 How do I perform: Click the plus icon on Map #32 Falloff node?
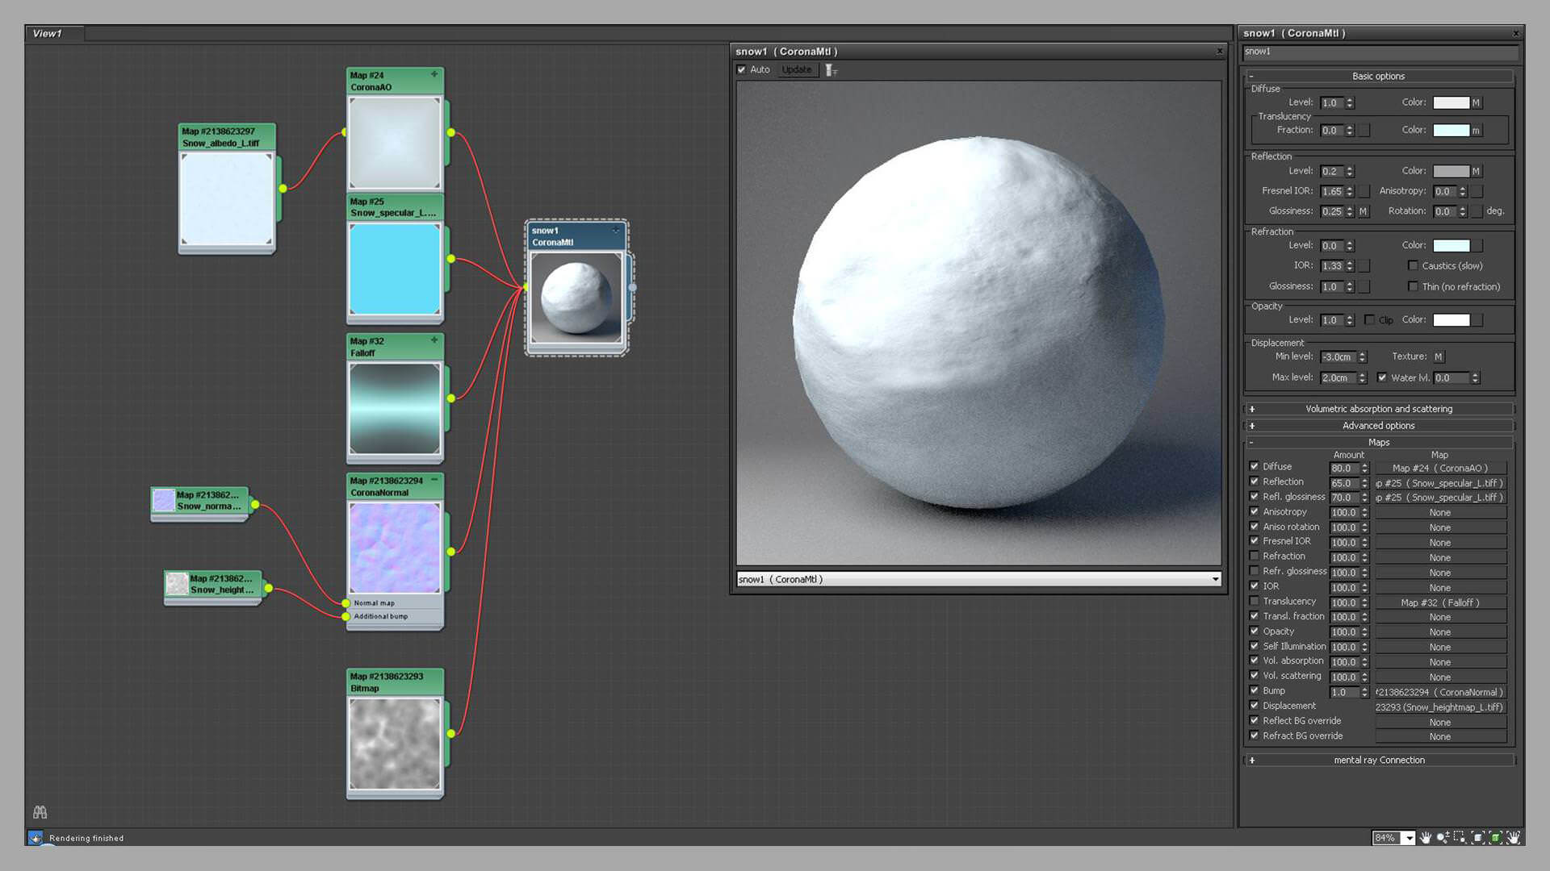tap(434, 340)
